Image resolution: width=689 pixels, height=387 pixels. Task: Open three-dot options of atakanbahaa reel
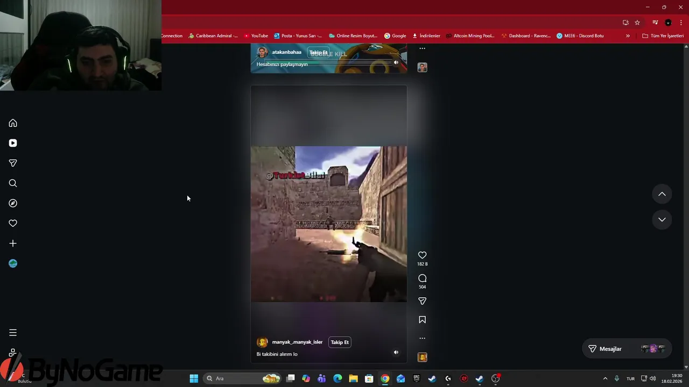422,48
